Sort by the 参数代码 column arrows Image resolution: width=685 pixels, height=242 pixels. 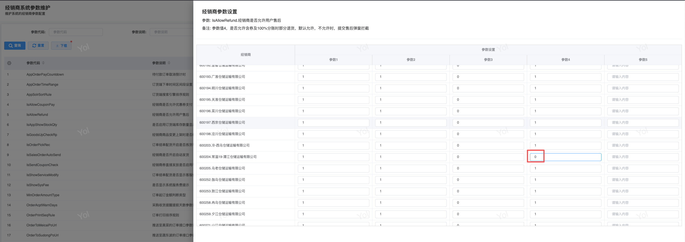[43, 63]
